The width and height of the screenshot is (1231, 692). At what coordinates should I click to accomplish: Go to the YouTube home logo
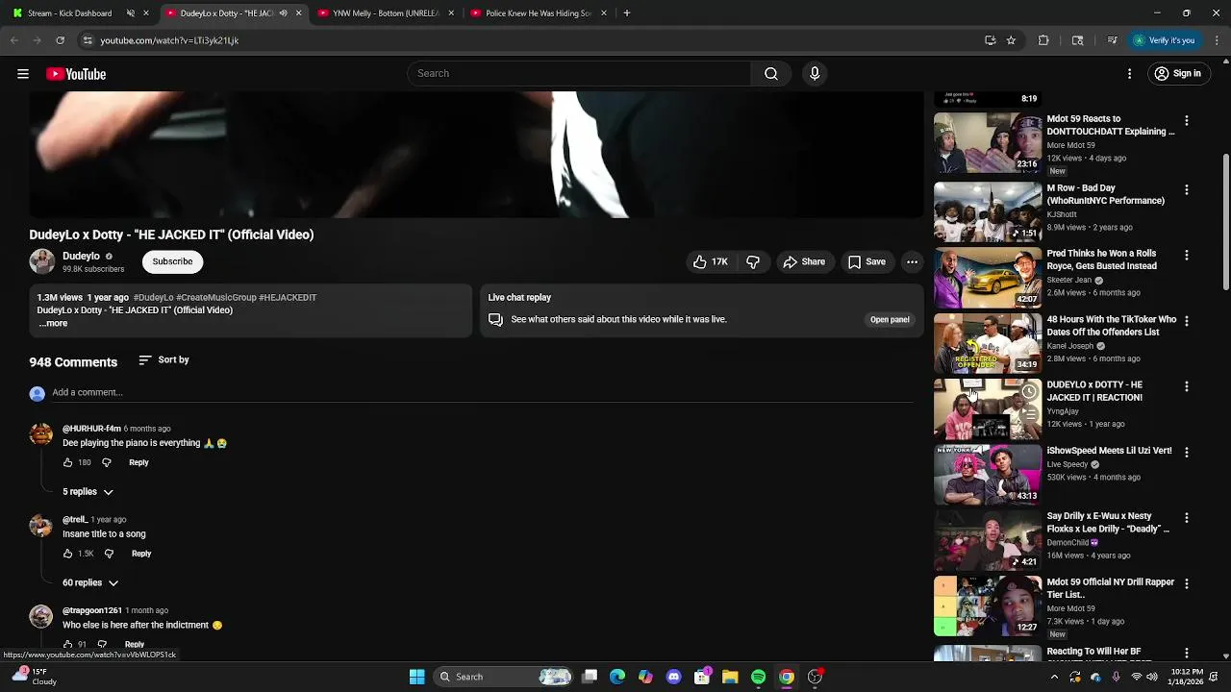pos(76,74)
